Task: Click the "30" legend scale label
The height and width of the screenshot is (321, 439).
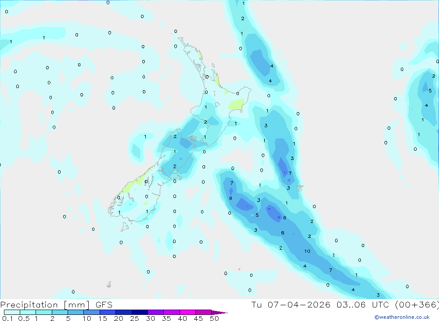Action: [x=150, y=318]
